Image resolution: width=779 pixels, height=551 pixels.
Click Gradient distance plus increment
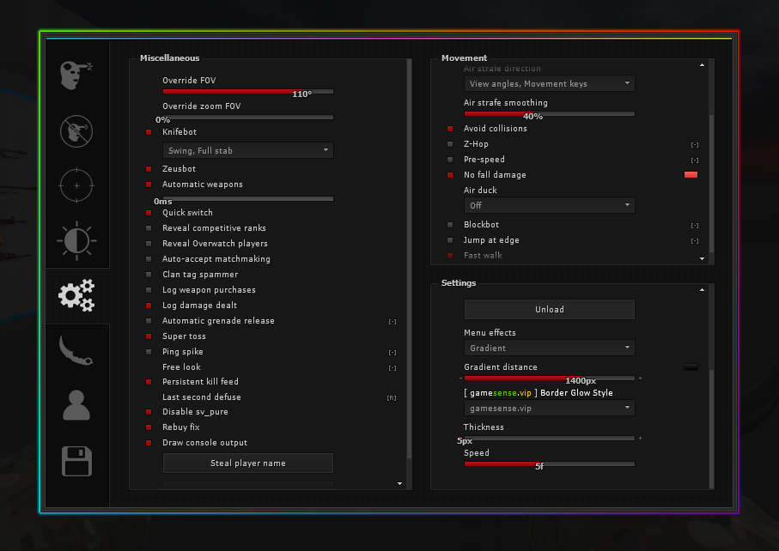pyautogui.click(x=641, y=378)
